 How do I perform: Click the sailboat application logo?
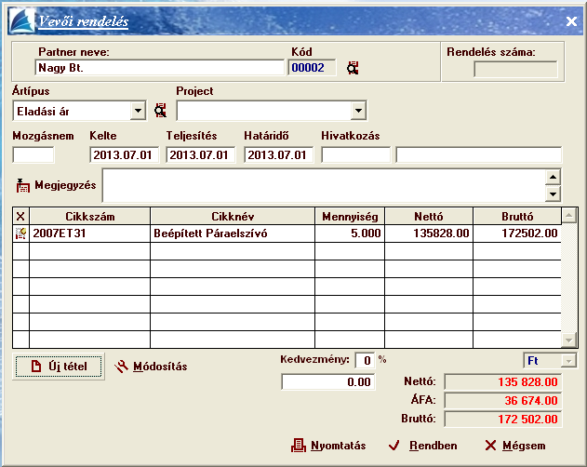(22, 21)
